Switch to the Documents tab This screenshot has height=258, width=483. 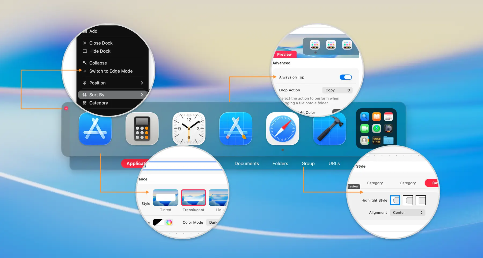[x=247, y=163]
